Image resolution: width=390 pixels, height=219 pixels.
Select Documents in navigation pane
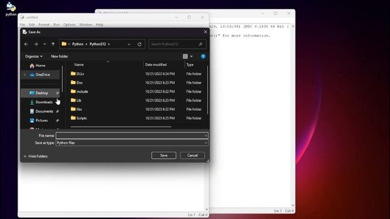pos(41,111)
